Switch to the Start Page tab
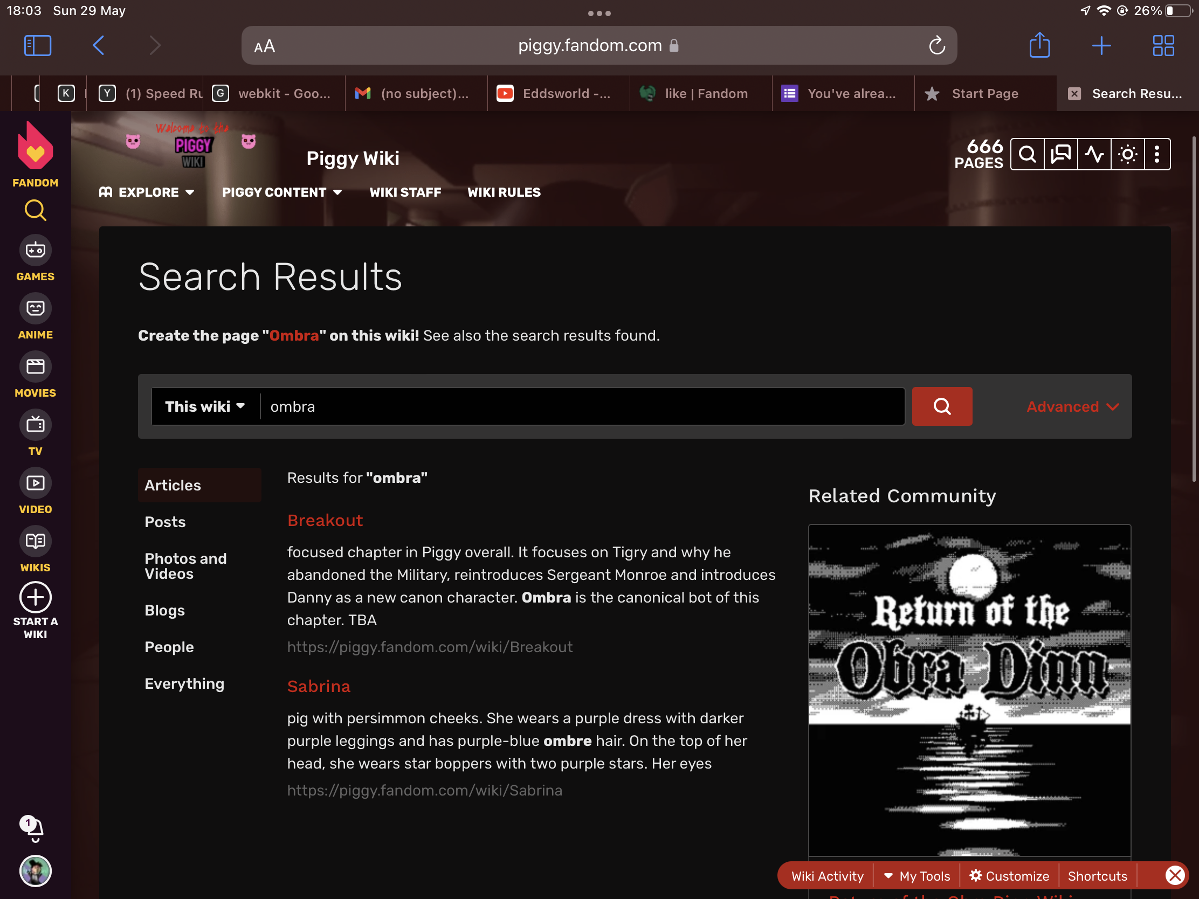1199x899 pixels. (x=985, y=93)
